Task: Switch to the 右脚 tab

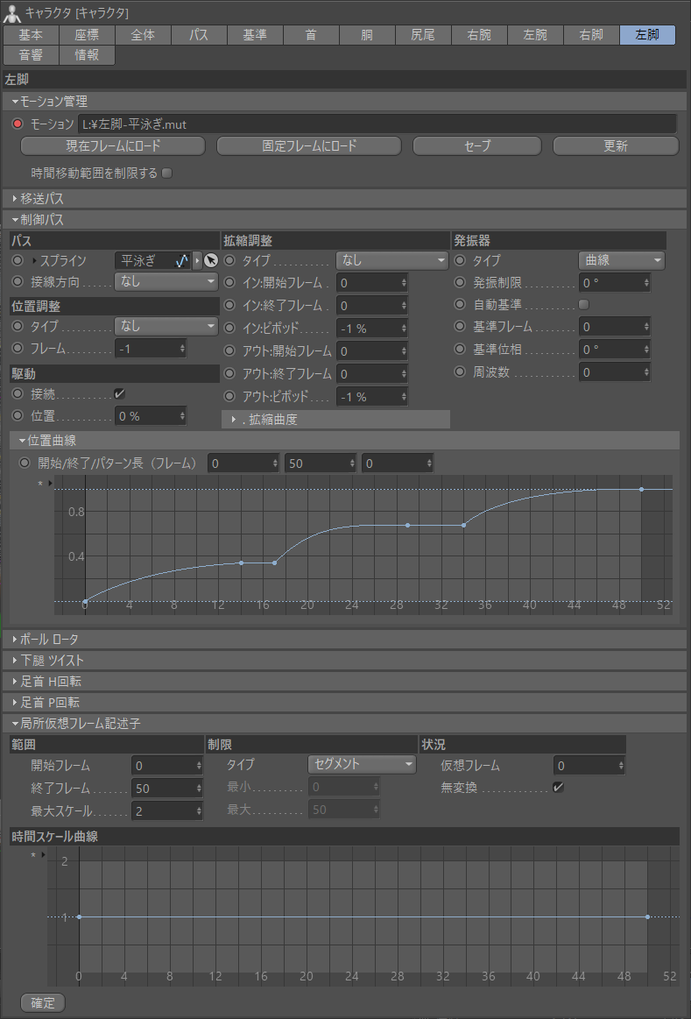Action: [x=590, y=35]
